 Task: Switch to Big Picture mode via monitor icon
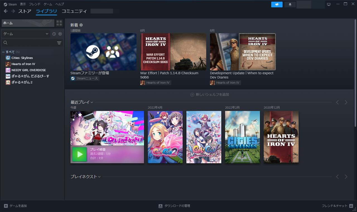coord(329,4)
